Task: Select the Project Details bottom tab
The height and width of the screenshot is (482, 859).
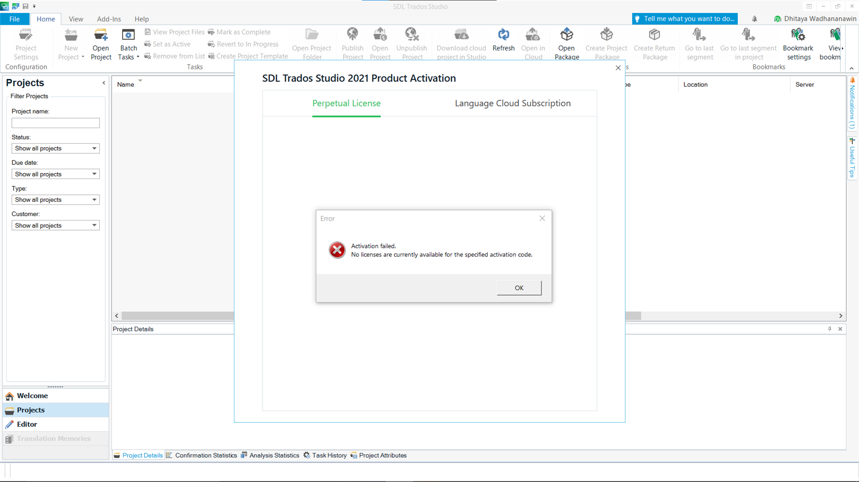Action: tap(138, 455)
